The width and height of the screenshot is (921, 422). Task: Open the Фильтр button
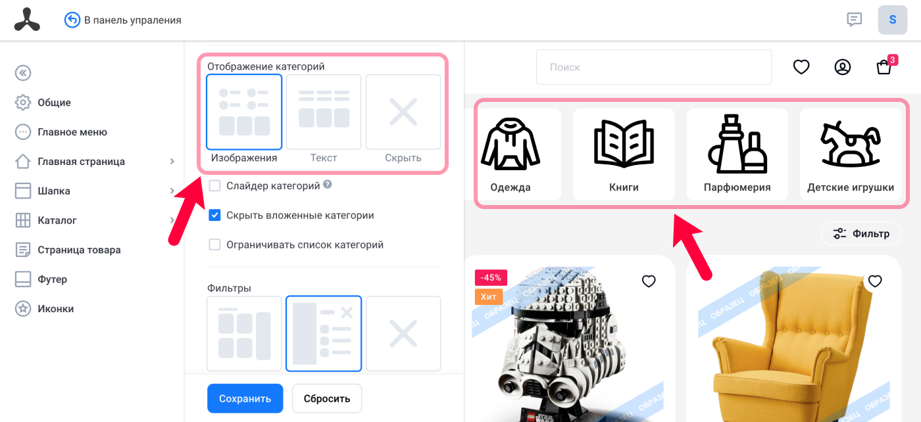[860, 233]
